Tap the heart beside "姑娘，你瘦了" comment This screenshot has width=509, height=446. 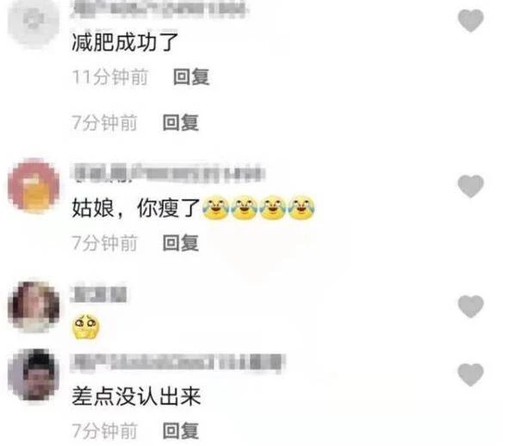click(470, 186)
